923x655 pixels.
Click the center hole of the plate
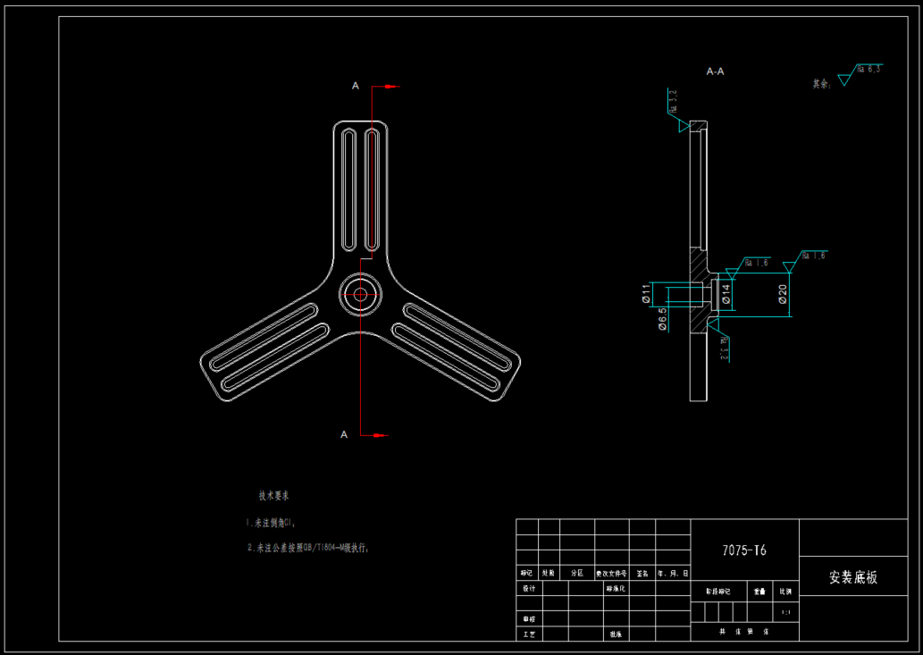[x=360, y=293]
